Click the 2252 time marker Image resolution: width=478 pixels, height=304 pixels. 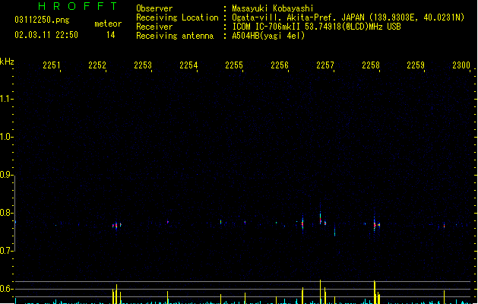pos(97,65)
